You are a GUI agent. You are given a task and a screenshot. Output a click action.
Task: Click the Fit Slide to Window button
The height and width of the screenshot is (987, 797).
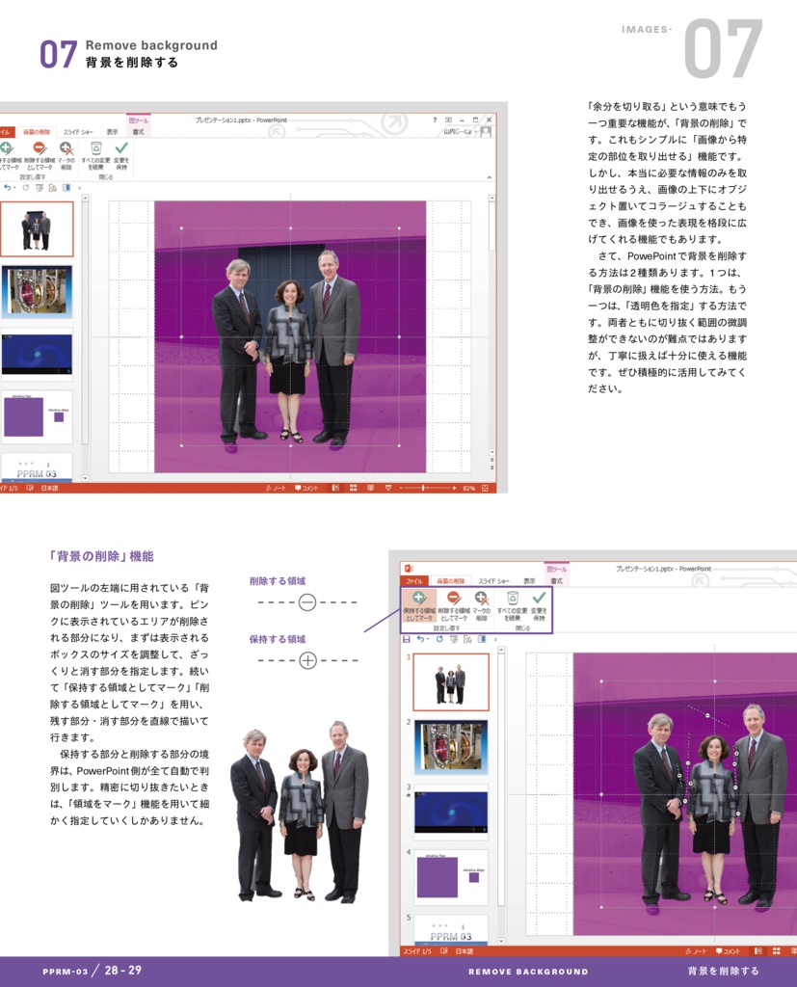click(x=484, y=489)
